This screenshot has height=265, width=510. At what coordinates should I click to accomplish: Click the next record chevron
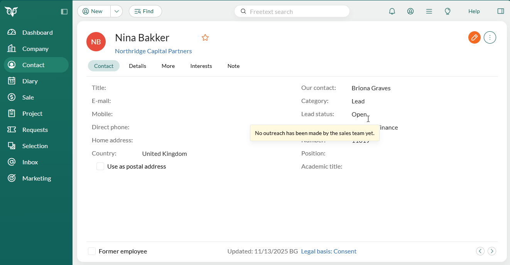(492, 251)
